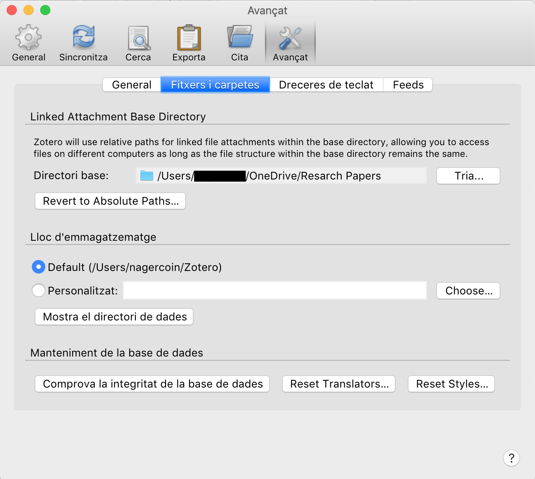
Task: Click the blue folder icon beside Directori base
Action: 146,175
